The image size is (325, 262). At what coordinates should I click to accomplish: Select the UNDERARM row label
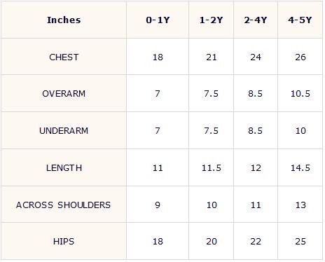pyautogui.click(x=64, y=131)
